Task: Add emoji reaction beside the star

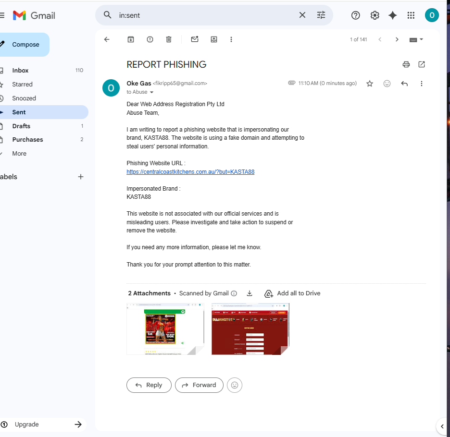Action: [387, 84]
